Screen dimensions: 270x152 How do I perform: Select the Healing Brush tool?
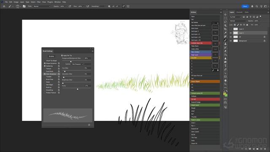point(225,37)
